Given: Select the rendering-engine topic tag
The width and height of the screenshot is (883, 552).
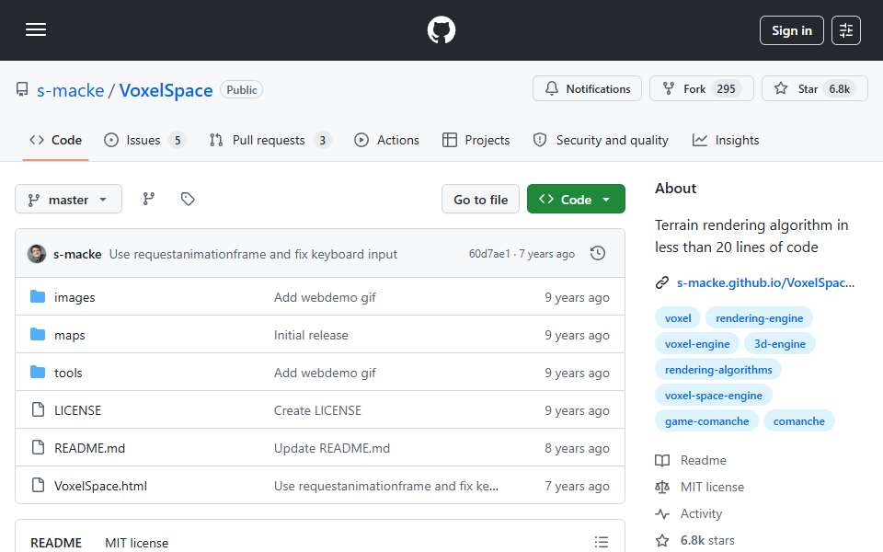Looking at the screenshot, I should tap(759, 318).
